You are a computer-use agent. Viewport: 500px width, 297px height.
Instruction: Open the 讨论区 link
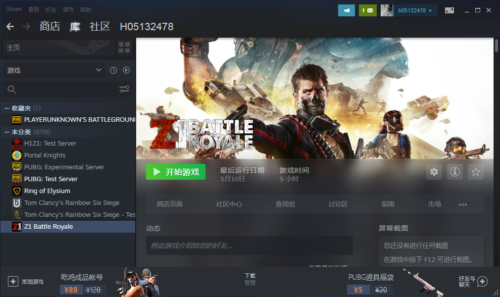click(338, 204)
